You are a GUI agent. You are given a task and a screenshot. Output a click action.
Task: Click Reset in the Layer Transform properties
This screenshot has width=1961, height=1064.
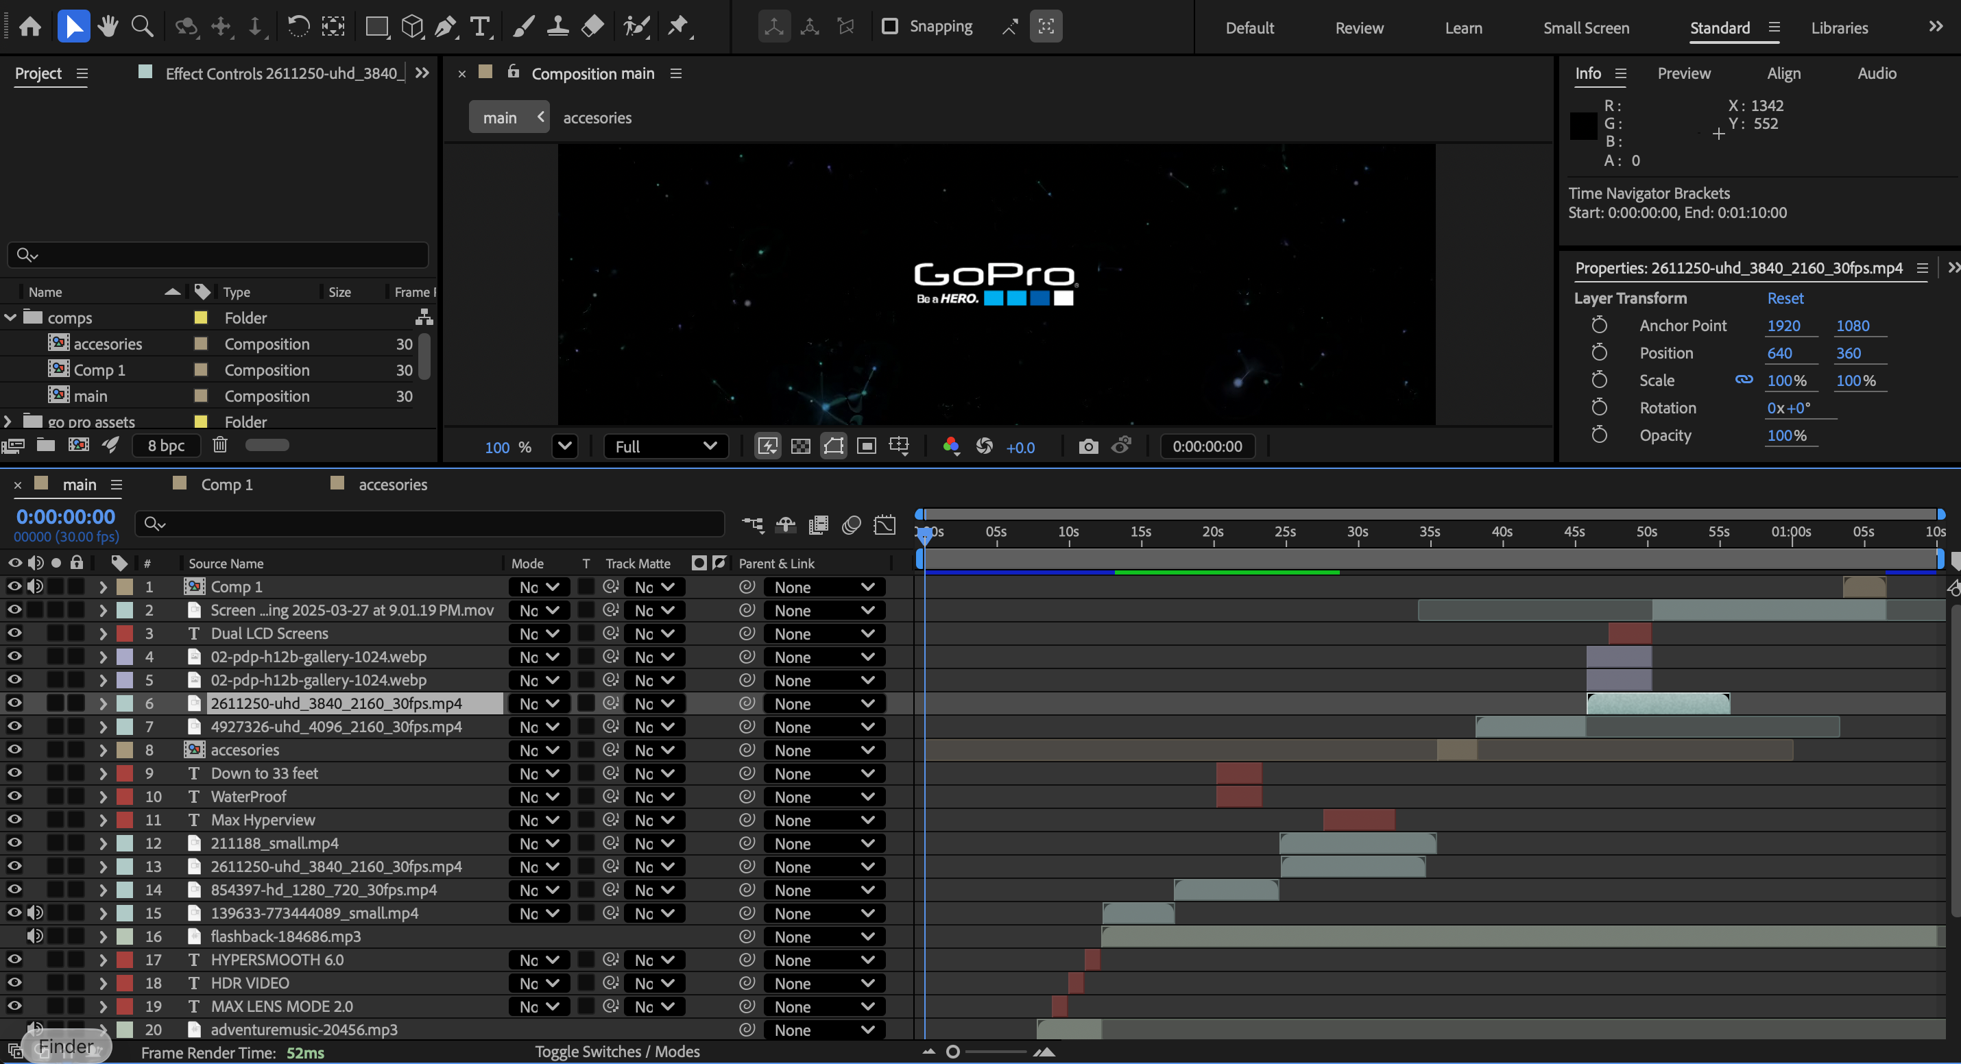pos(1785,298)
